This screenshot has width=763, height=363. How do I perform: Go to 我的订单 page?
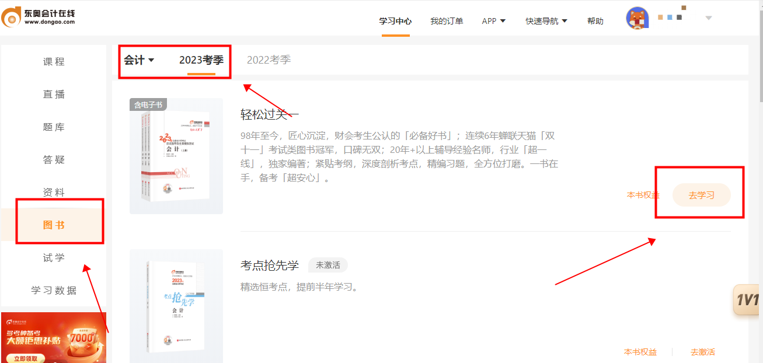447,21
